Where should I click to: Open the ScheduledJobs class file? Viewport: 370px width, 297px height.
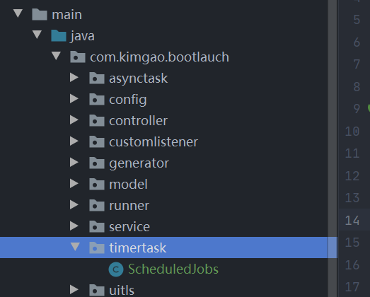pyautogui.click(x=173, y=269)
